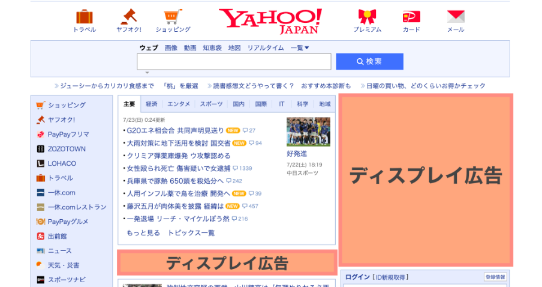Click the ニュース icon in sidebar
Image resolution: width=542 pixels, height=287 pixels.
[x=40, y=250]
